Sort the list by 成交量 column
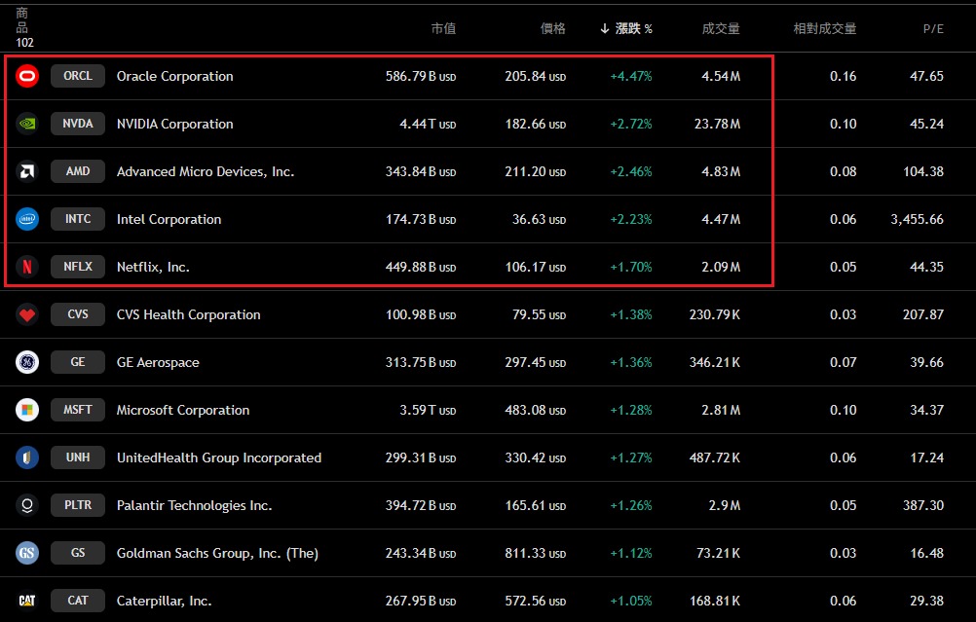 click(721, 29)
